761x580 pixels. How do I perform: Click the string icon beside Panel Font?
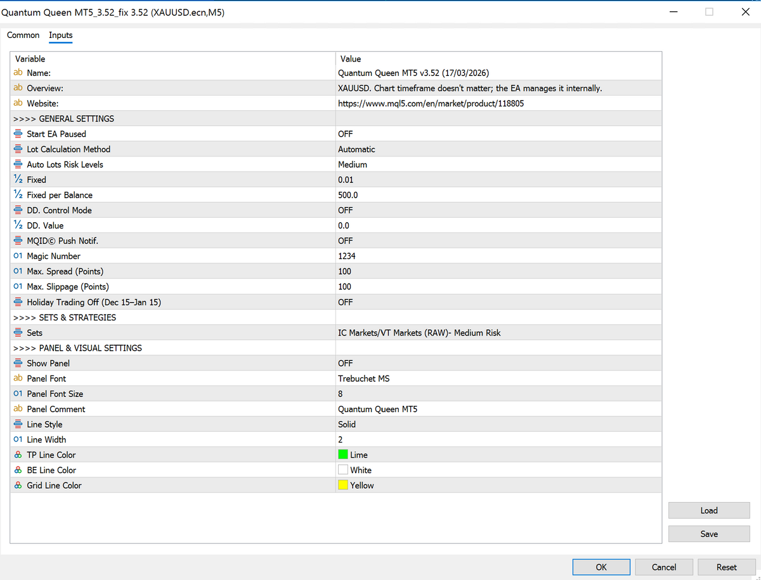[x=18, y=378]
